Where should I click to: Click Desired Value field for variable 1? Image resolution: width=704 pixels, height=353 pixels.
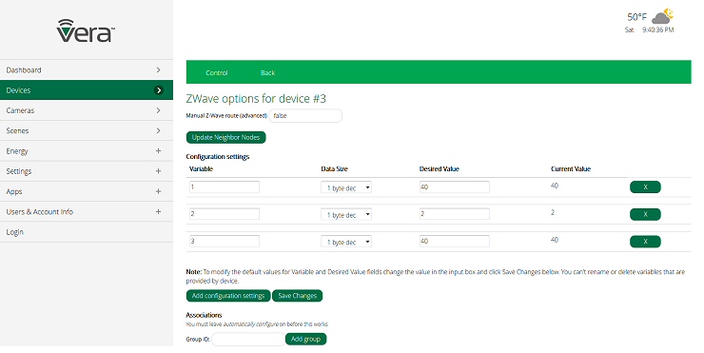click(x=455, y=186)
